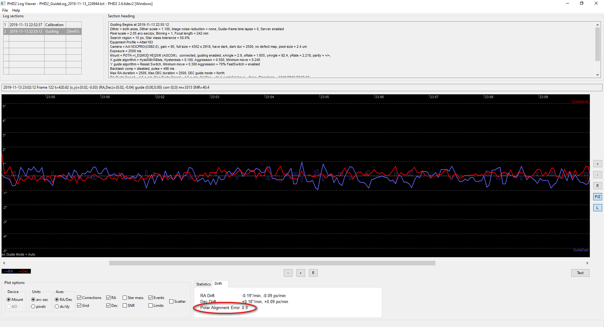Click section heading scroll up arrow
604x327 pixels.
tap(597, 25)
